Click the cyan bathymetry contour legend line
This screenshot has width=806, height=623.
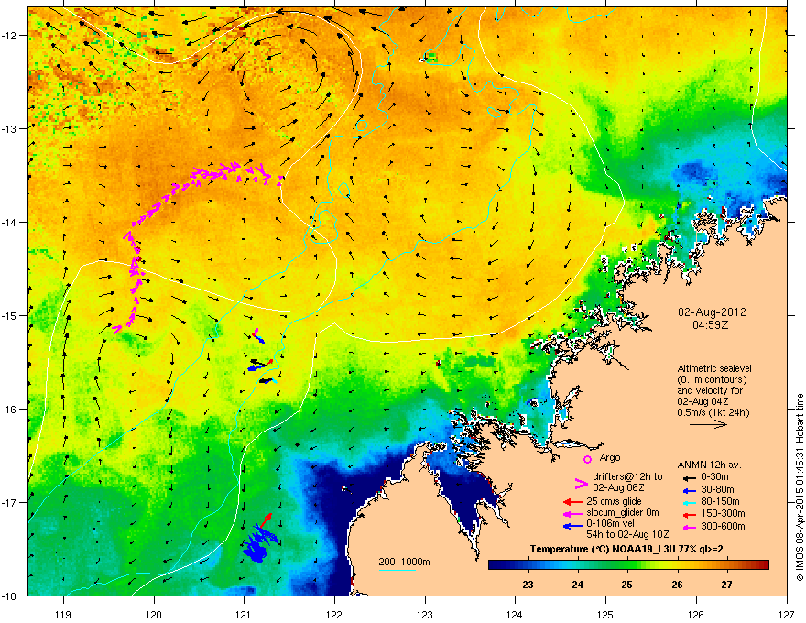398,570
